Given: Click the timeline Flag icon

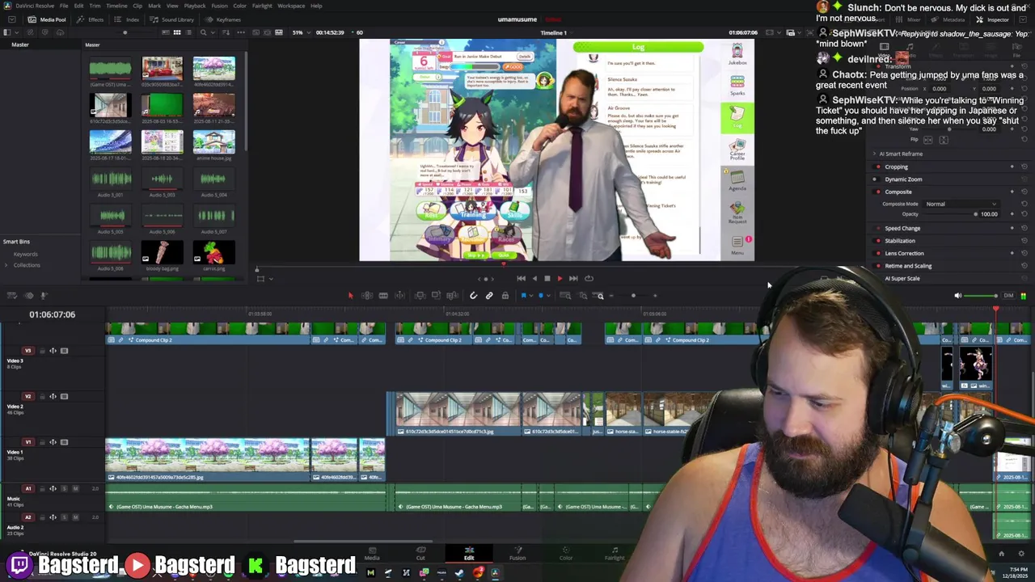Looking at the screenshot, I should coord(524,296).
